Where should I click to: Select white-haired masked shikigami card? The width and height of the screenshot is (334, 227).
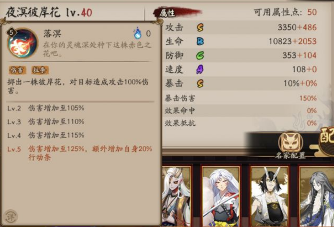click(x=177, y=196)
